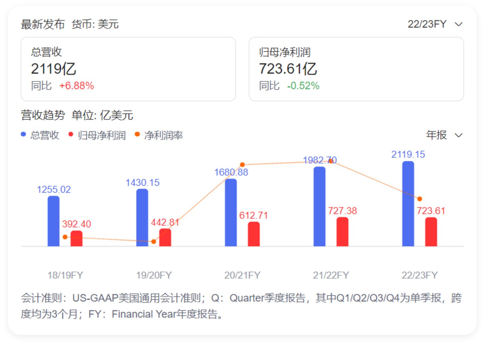Open the 22/23FY fiscal year dropdown
This screenshot has width=483, height=343.
435,24
